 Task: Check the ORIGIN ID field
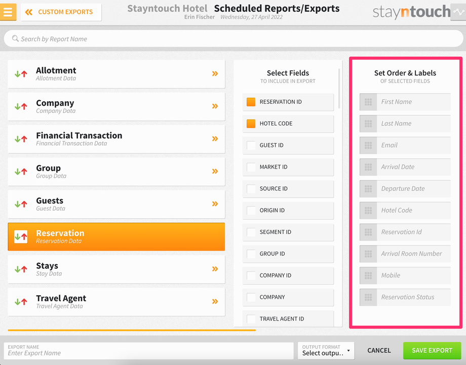pyautogui.click(x=251, y=210)
